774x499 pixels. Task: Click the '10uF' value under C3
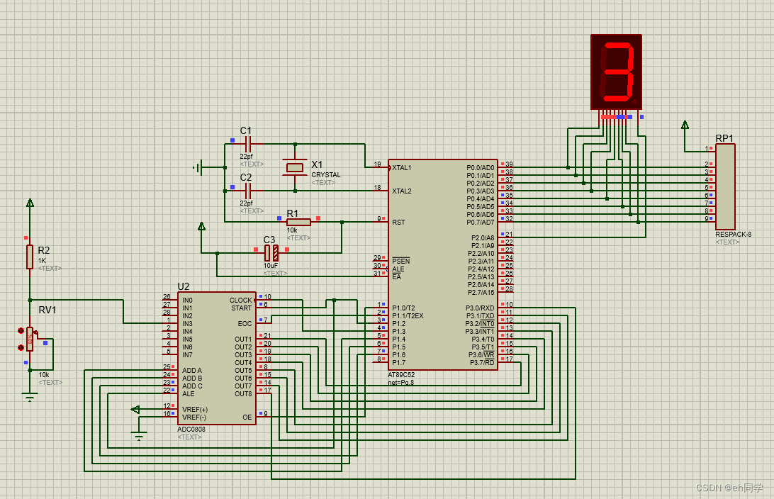point(271,266)
